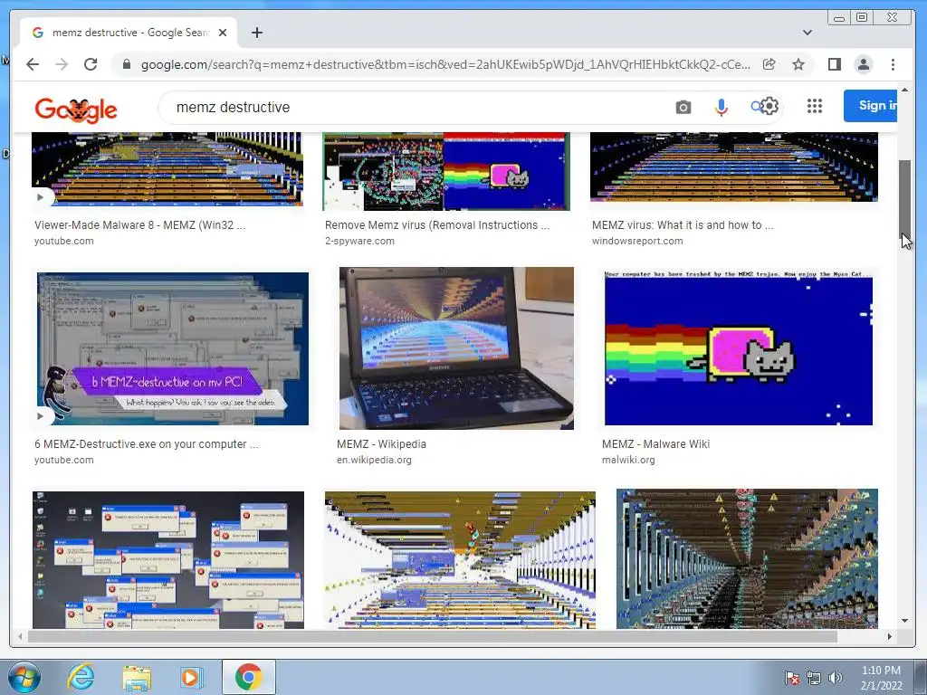Open 'MEMZ - Wikipedia' title link

[381, 443]
